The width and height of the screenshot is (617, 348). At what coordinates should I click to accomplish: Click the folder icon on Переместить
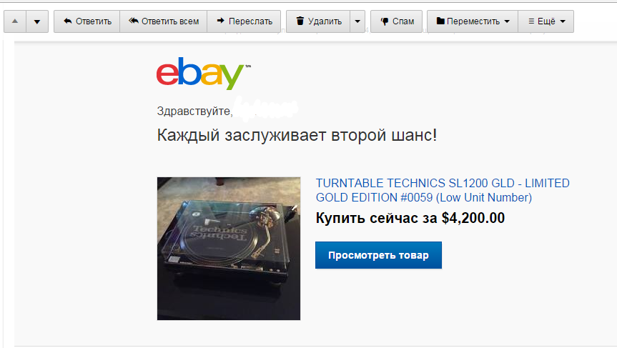click(x=440, y=21)
